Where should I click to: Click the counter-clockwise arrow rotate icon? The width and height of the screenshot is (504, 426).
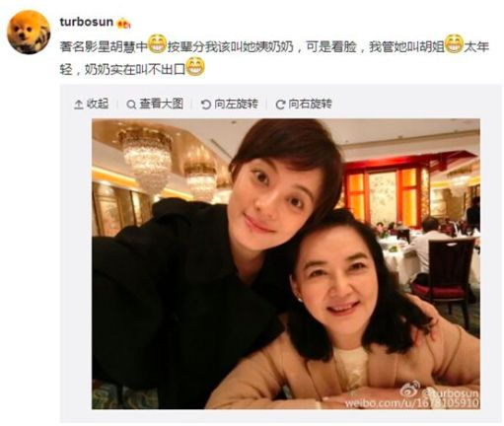206,105
